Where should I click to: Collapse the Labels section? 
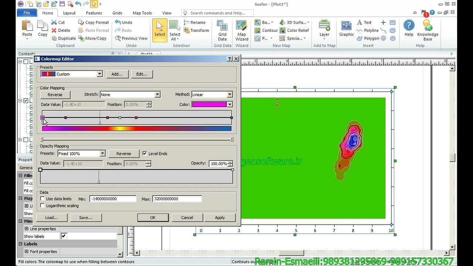coord(21,244)
